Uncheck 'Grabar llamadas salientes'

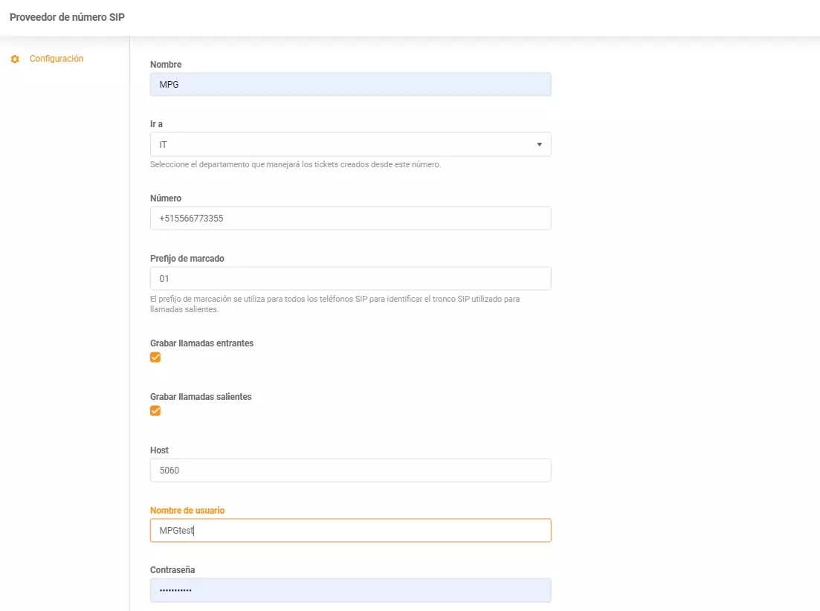click(155, 410)
